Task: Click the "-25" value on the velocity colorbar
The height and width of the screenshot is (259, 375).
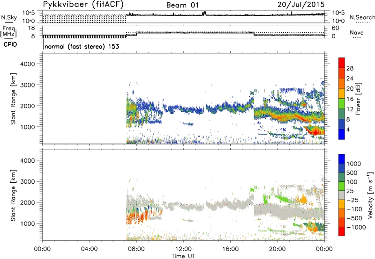Action: coord(352,200)
